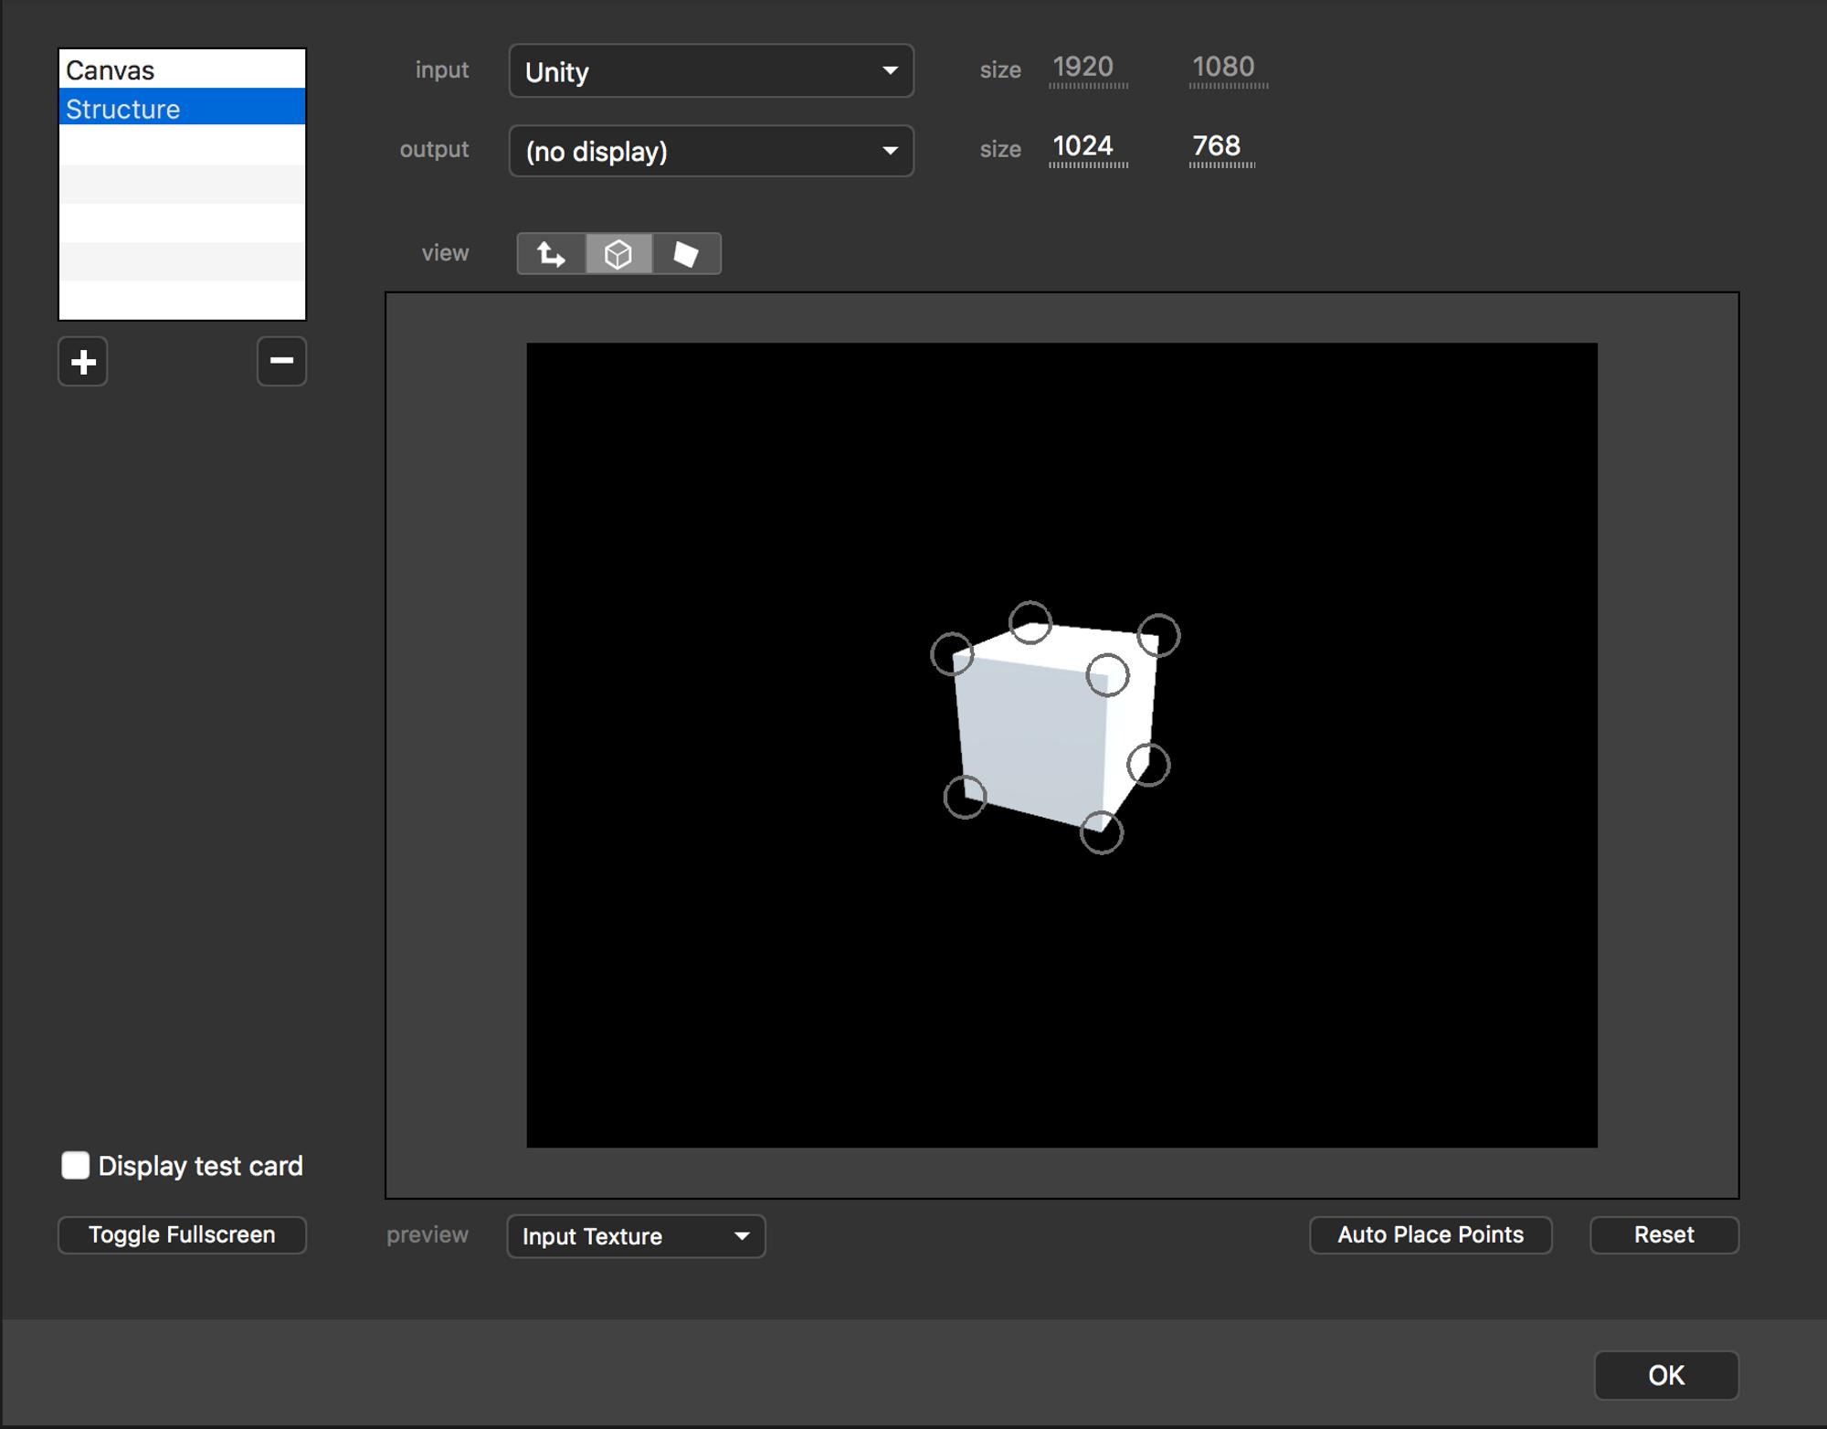Image resolution: width=1827 pixels, height=1429 pixels.
Task: Click the top-left cube corner handle
Action: click(x=952, y=654)
